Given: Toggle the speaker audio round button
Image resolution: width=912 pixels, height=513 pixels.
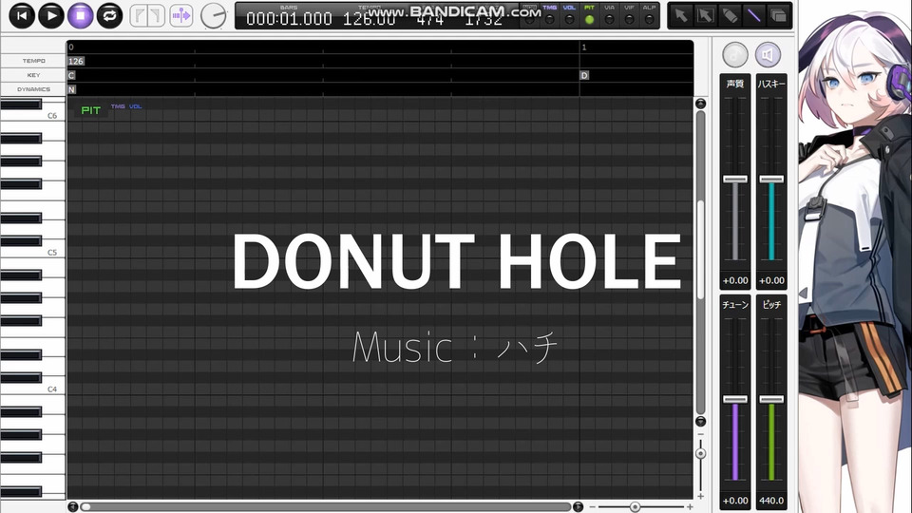Looking at the screenshot, I should pos(768,55).
